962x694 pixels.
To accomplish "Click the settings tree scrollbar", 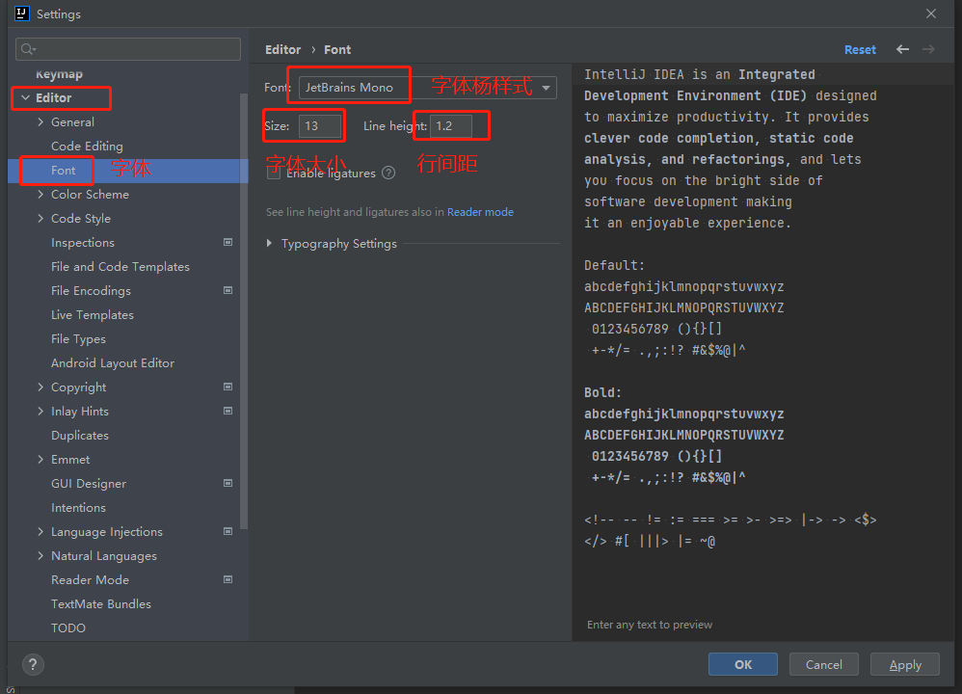I will 244,311.
